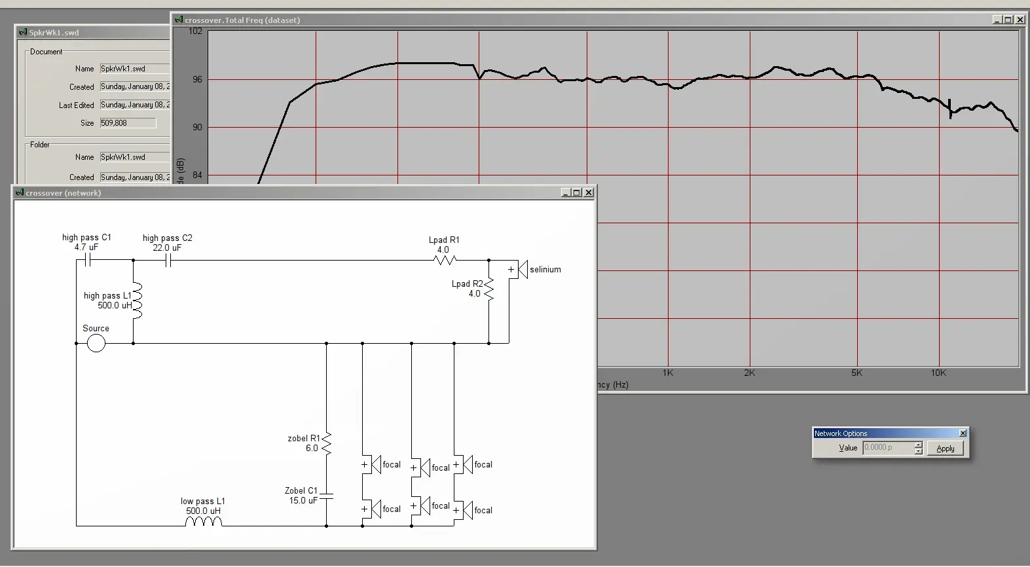Pick the zobel R1 resistor symbol
The width and height of the screenshot is (1030, 567).
326,444
